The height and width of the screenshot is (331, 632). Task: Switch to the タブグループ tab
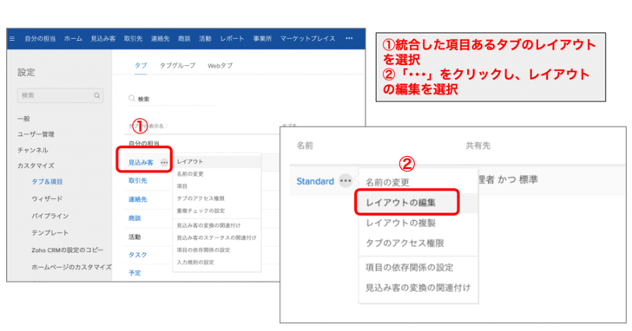tap(177, 65)
